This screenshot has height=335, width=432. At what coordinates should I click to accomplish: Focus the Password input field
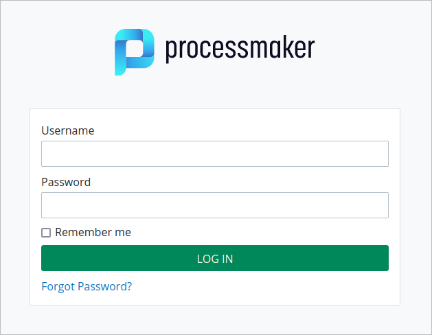click(214, 205)
